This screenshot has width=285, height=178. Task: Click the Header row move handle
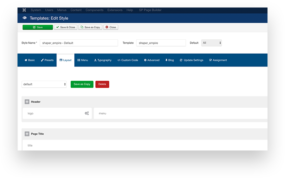tap(27, 102)
